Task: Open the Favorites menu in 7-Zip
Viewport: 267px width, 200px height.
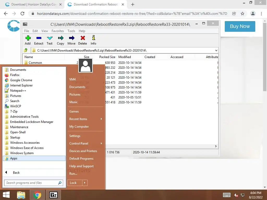Action: click(58, 31)
